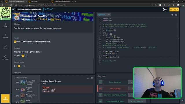Select test case 02 much money
The image size is (185, 104).
pyautogui.click(x=115, y=89)
